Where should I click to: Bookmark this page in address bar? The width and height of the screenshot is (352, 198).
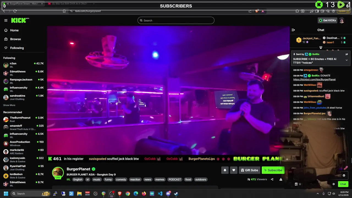[64, 11]
